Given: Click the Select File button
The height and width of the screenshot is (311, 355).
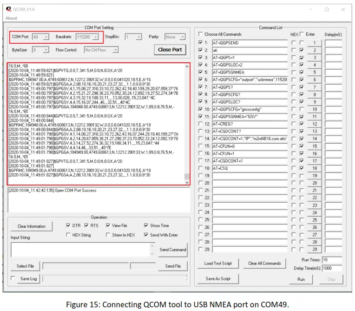Looking at the screenshot, I should [x=25, y=266].
